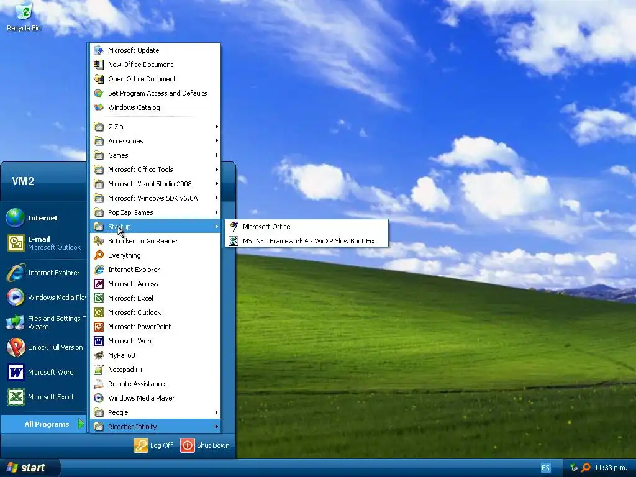Screen dimensions: 636x477
Task: Click Microsoft Word in recent programs list
Action: click(44, 372)
